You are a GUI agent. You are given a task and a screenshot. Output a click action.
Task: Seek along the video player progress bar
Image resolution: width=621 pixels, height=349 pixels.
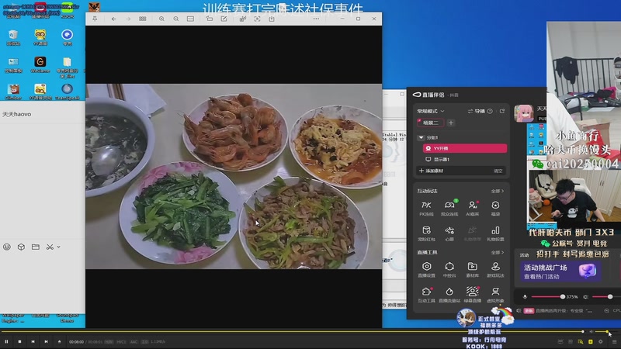[x=293, y=332]
